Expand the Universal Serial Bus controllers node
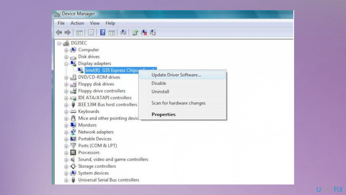 66,180
